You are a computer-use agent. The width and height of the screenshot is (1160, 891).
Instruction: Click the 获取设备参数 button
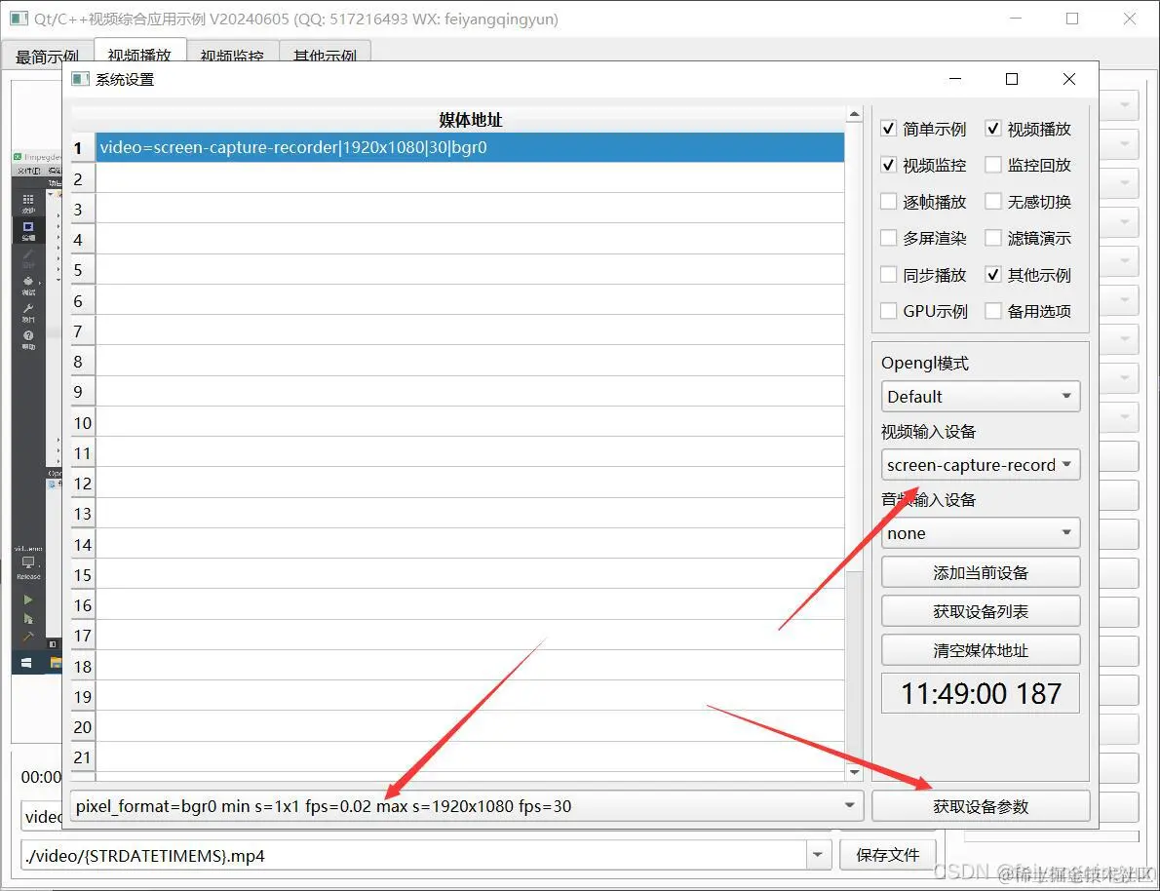(981, 806)
